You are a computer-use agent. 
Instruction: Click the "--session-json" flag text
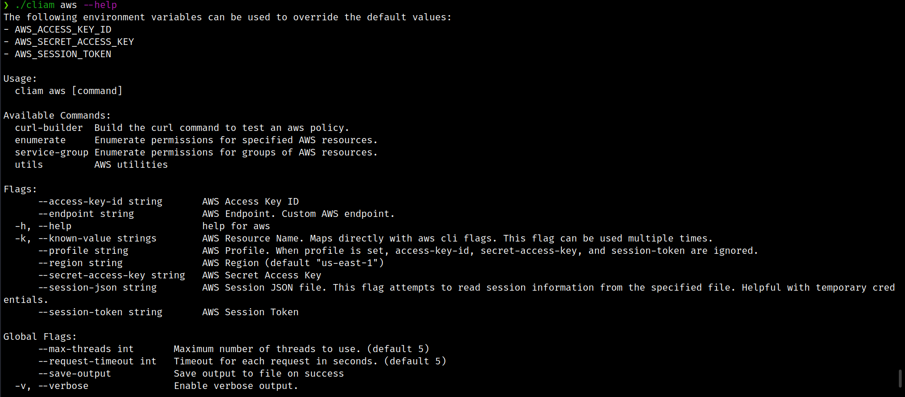click(x=78, y=288)
